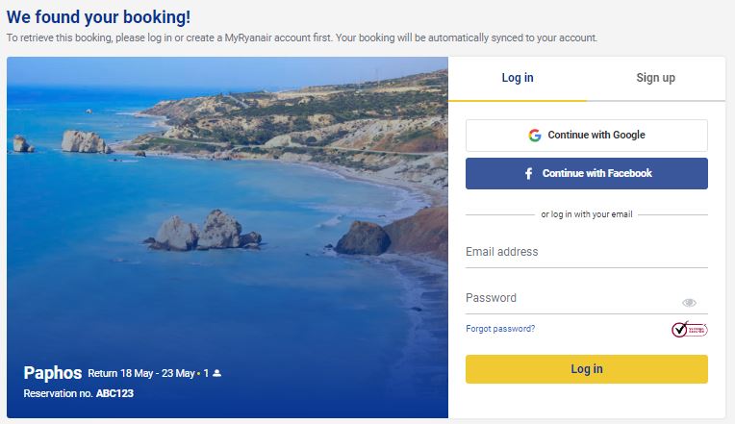This screenshot has width=735, height=424.
Task: Click "or log in with your email" text
Action: [x=586, y=214]
